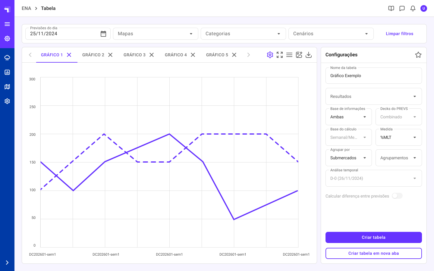This screenshot has width=434, height=271.
Task: Toggle Calcular diferença entre previsões switch
Action: (397, 196)
